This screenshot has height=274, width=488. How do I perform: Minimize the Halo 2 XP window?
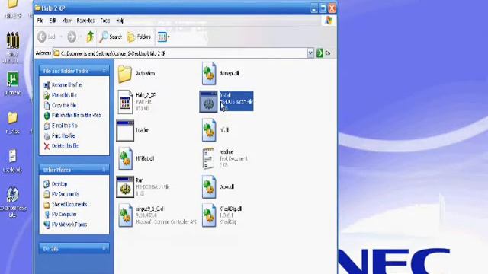pyautogui.click(x=314, y=8)
